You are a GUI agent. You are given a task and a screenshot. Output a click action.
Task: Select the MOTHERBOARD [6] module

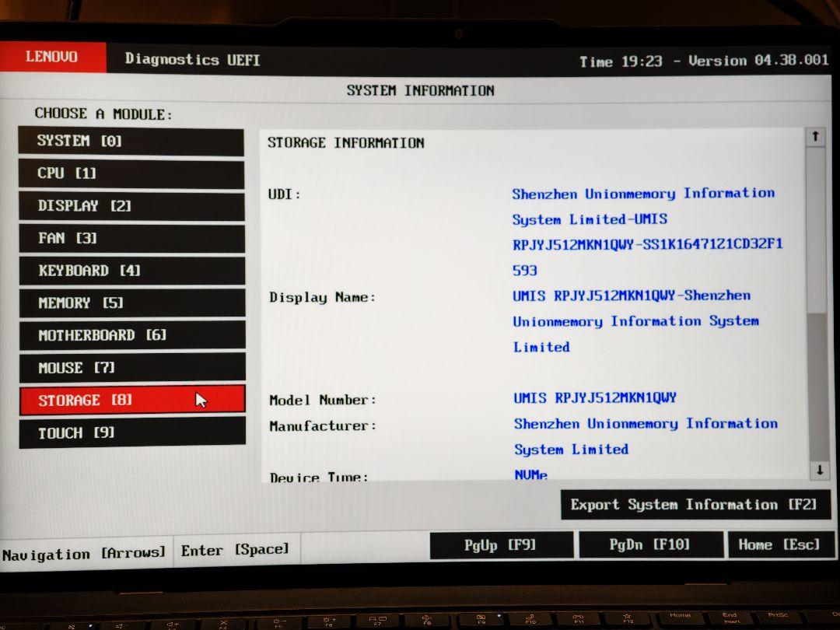(x=132, y=335)
